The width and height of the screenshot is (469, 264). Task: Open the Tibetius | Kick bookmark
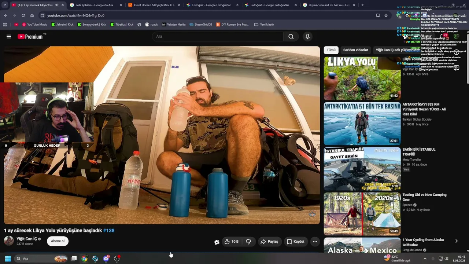[122, 25]
